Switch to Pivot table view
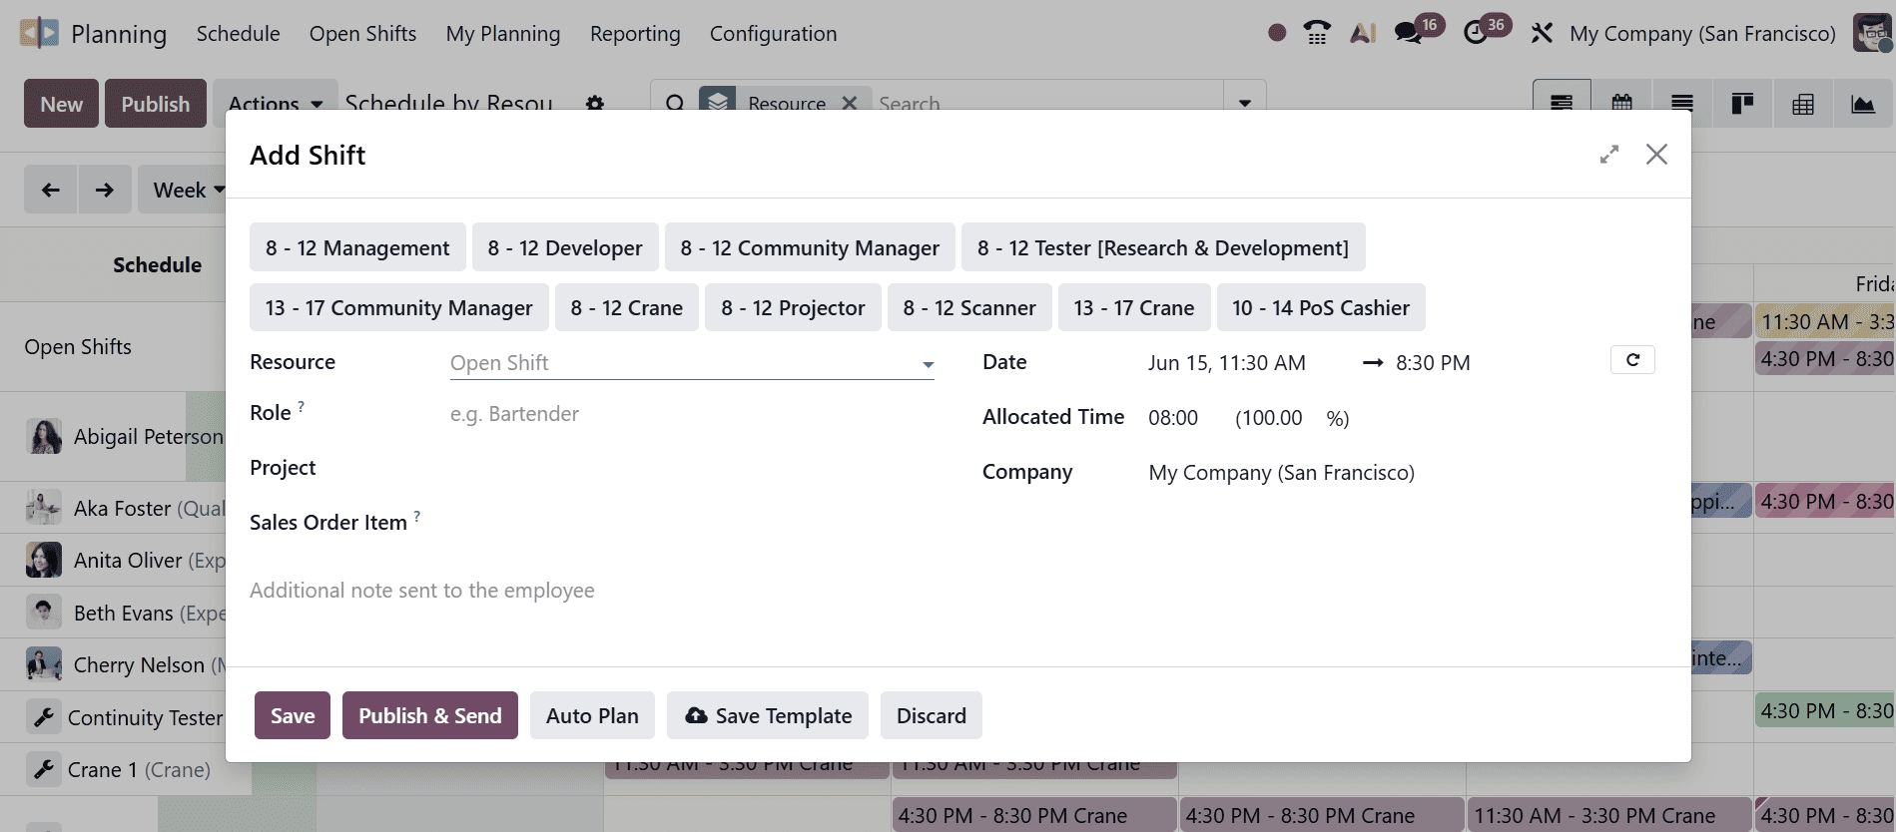Image resolution: width=1896 pixels, height=832 pixels. point(1803,104)
